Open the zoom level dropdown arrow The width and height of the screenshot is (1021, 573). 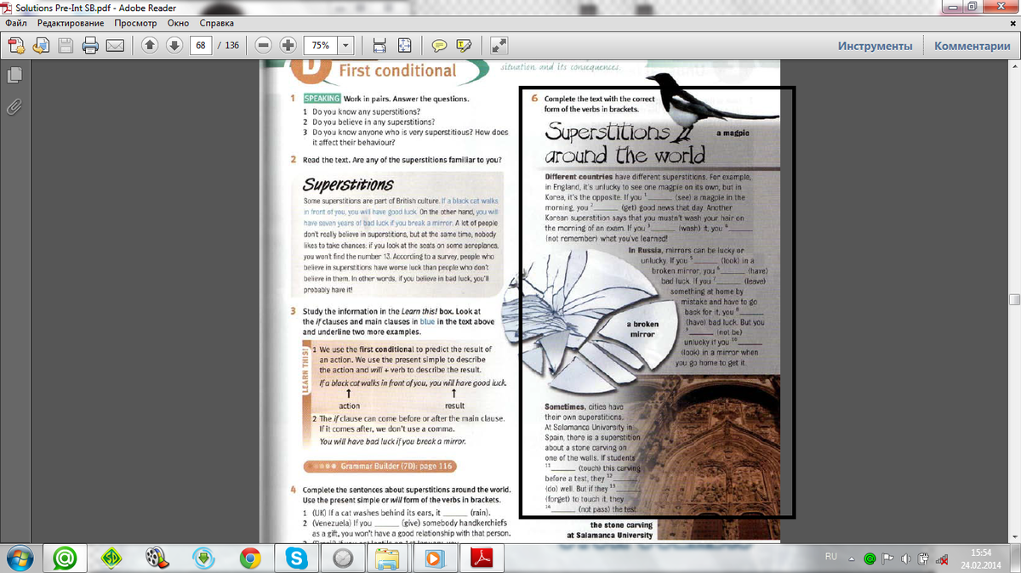[347, 45]
